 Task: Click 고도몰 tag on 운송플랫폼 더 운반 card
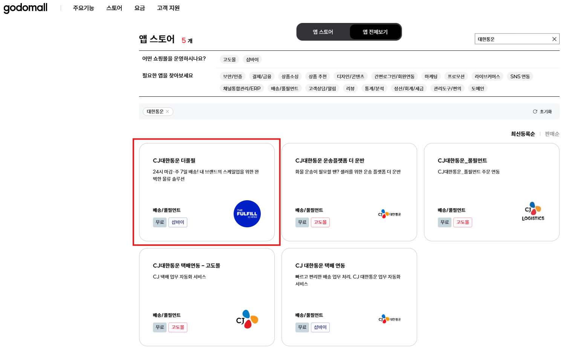[320, 222]
